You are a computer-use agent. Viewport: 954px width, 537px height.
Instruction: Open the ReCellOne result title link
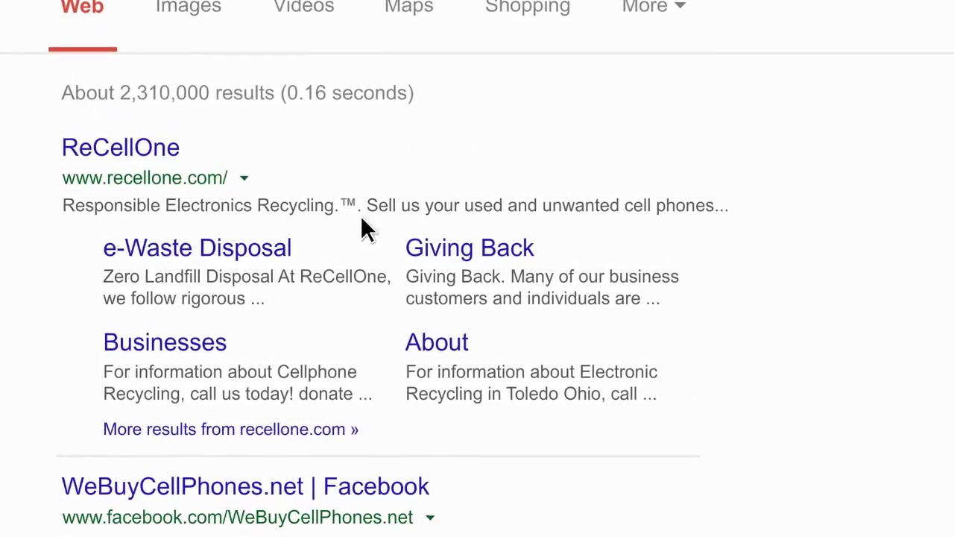coord(121,148)
